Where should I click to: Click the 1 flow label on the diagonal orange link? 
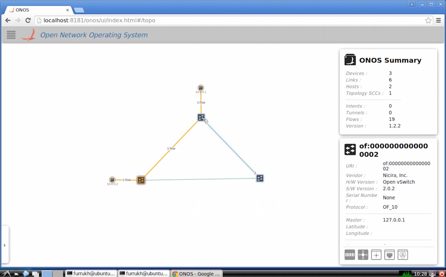[x=171, y=149]
